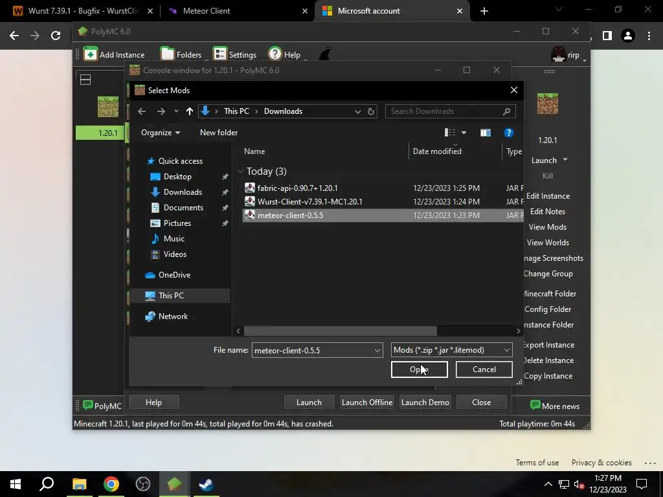Open the Folders toolbar item in PolyMC
Image resolution: width=663 pixels, height=497 pixels.
coord(181,54)
